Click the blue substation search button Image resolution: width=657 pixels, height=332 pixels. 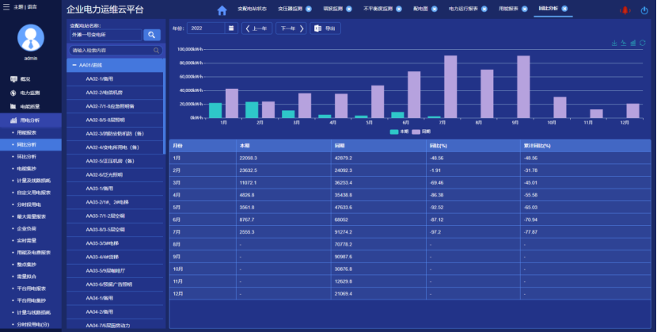click(152, 35)
